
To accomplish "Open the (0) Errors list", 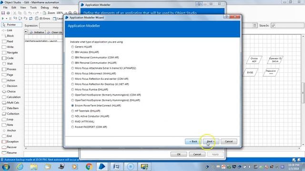I will point(42,19).
